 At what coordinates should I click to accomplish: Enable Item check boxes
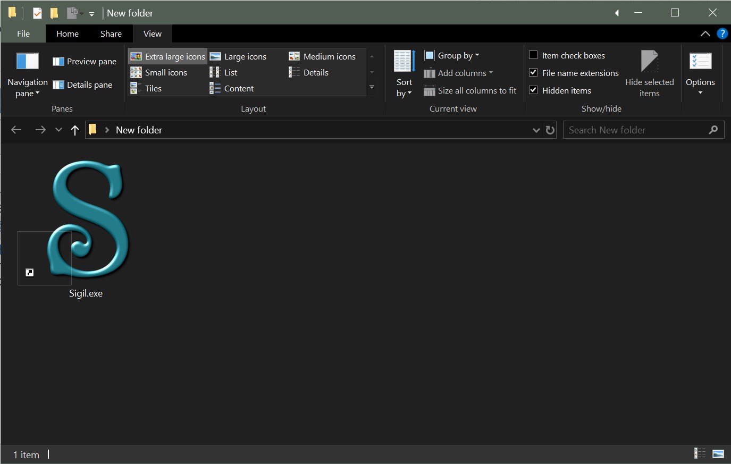(x=567, y=55)
